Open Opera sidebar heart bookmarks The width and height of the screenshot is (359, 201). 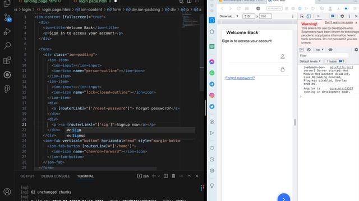[x=212, y=149]
